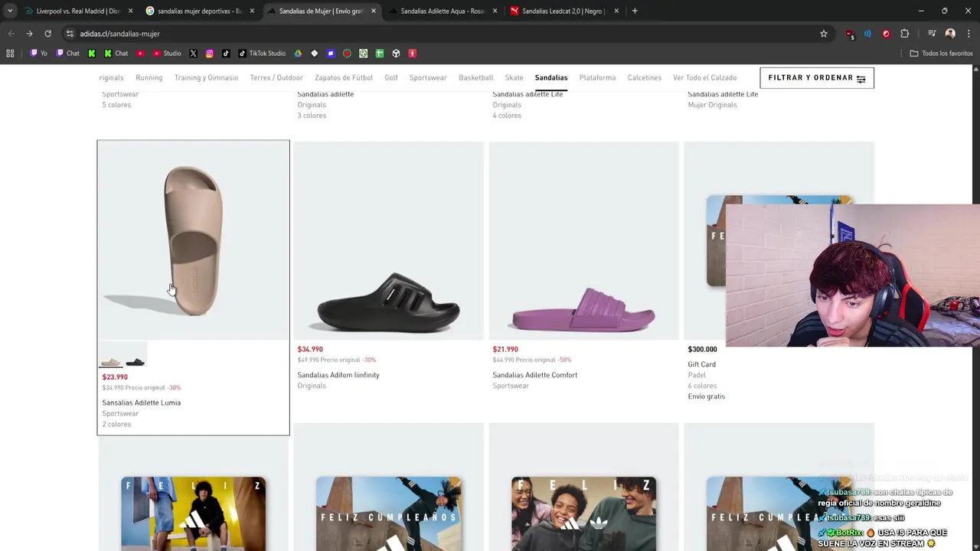View site information icon in address bar

[x=70, y=34]
